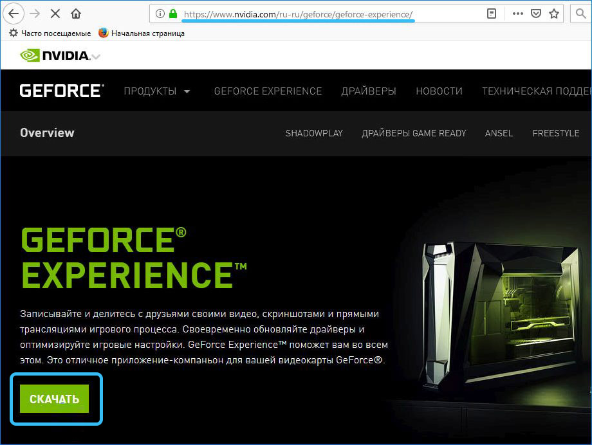Stop page loading with the X button
This screenshot has height=445, width=592.
coord(55,14)
